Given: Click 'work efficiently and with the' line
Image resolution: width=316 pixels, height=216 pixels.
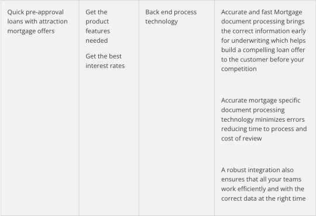Looking at the screenshot, I should 263,188.
